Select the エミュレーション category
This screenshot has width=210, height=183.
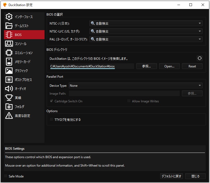(x=24, y=53)
